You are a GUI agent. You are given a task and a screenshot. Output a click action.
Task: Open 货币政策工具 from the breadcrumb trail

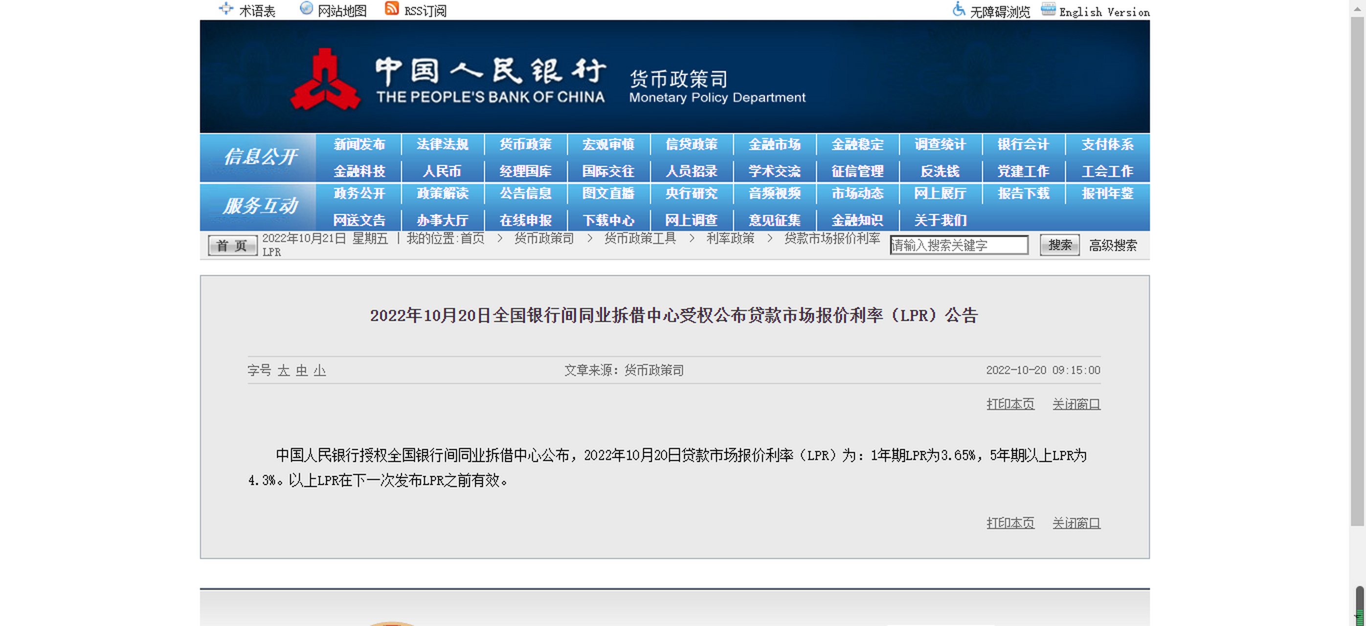point(640,239)
